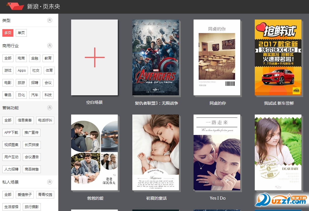Screen dimensions: 309x211
Task: Collapse the 商用行业 section
Action: [x=50, y=45]
